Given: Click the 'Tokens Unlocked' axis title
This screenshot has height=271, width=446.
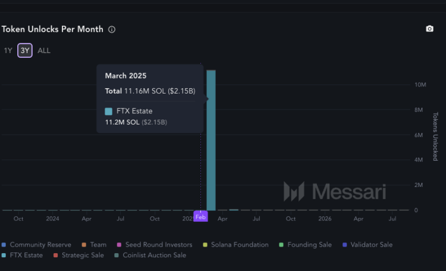Looking at the screenshot, I should click(x=435, y=136).
